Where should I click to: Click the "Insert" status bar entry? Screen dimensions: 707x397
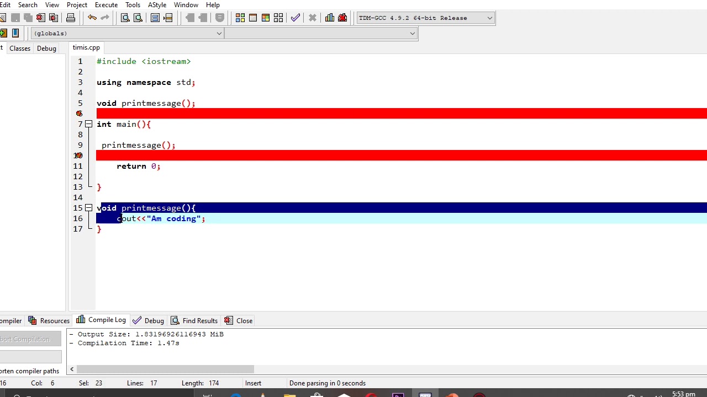pyautogui.click(x=253, y=383)
